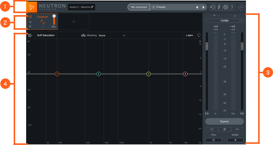The height and width of the screenshot is (145, 273).
Task: Click the output gain value 0.0 beside Out
Action: (242, 114)
